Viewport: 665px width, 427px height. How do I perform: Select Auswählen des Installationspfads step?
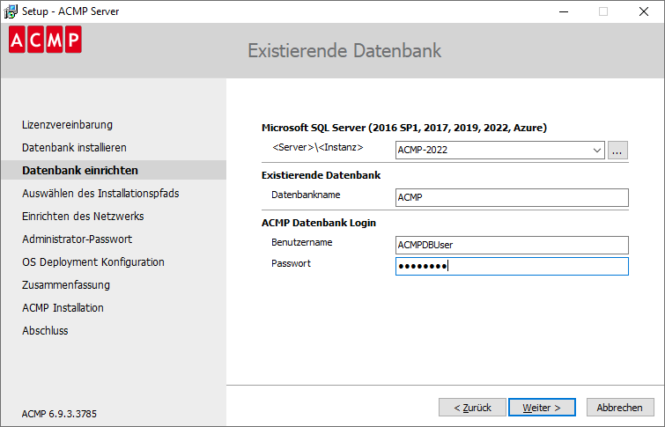[100, 194]
